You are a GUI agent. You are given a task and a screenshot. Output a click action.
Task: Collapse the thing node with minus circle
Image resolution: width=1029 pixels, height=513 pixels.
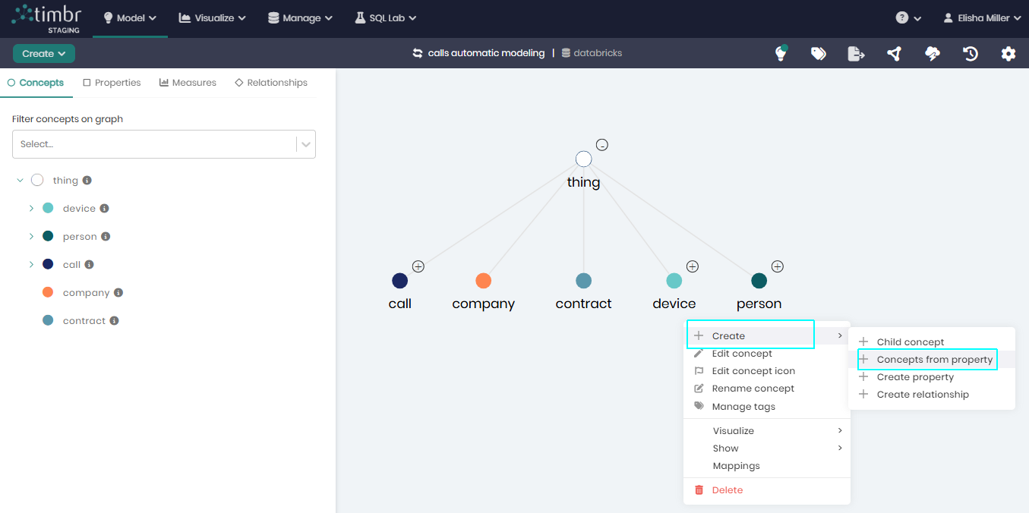click(601, 145)
